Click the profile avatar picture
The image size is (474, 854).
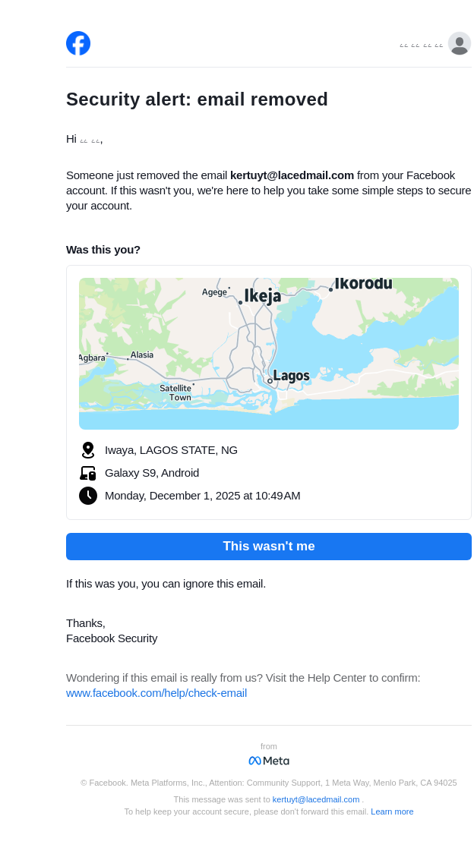(x=460, y=44)
